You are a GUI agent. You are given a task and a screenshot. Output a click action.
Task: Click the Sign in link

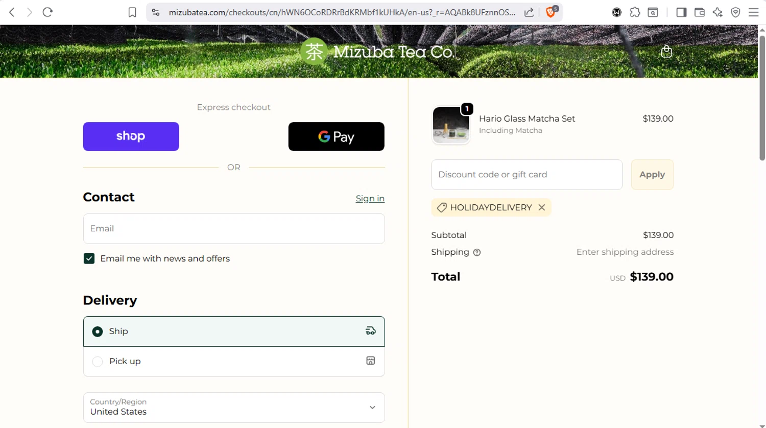pyautogui.click(x=370, y=199)
